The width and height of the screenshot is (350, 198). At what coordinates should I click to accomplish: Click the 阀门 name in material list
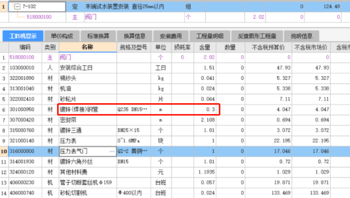[x=65, y=58]
